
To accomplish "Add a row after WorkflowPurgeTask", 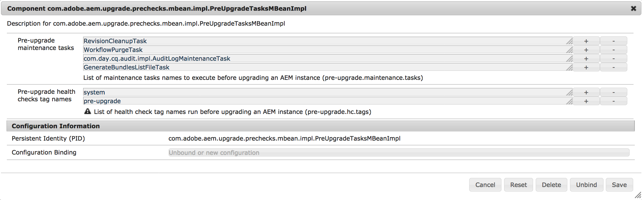I will point(586,50).
